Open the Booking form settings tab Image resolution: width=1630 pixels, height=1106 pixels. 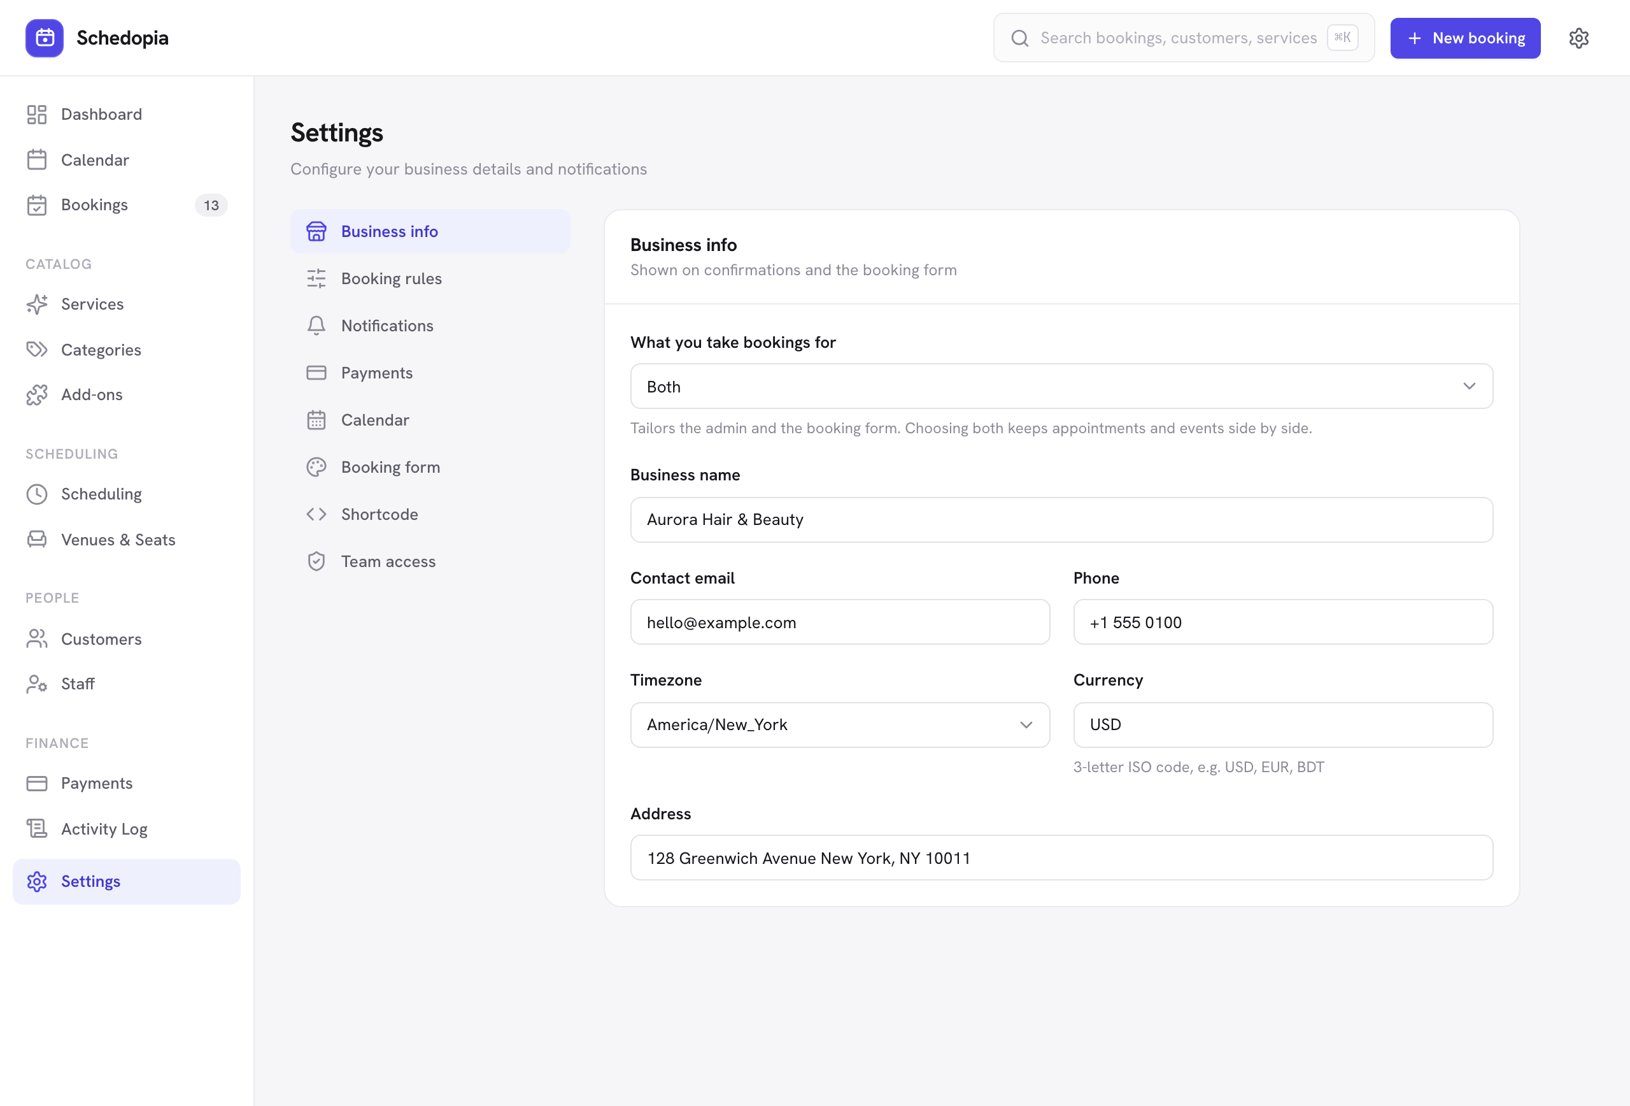(x=430, y=468)
